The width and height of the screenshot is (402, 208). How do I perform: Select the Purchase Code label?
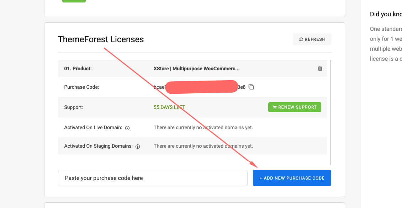click(81, 87)
